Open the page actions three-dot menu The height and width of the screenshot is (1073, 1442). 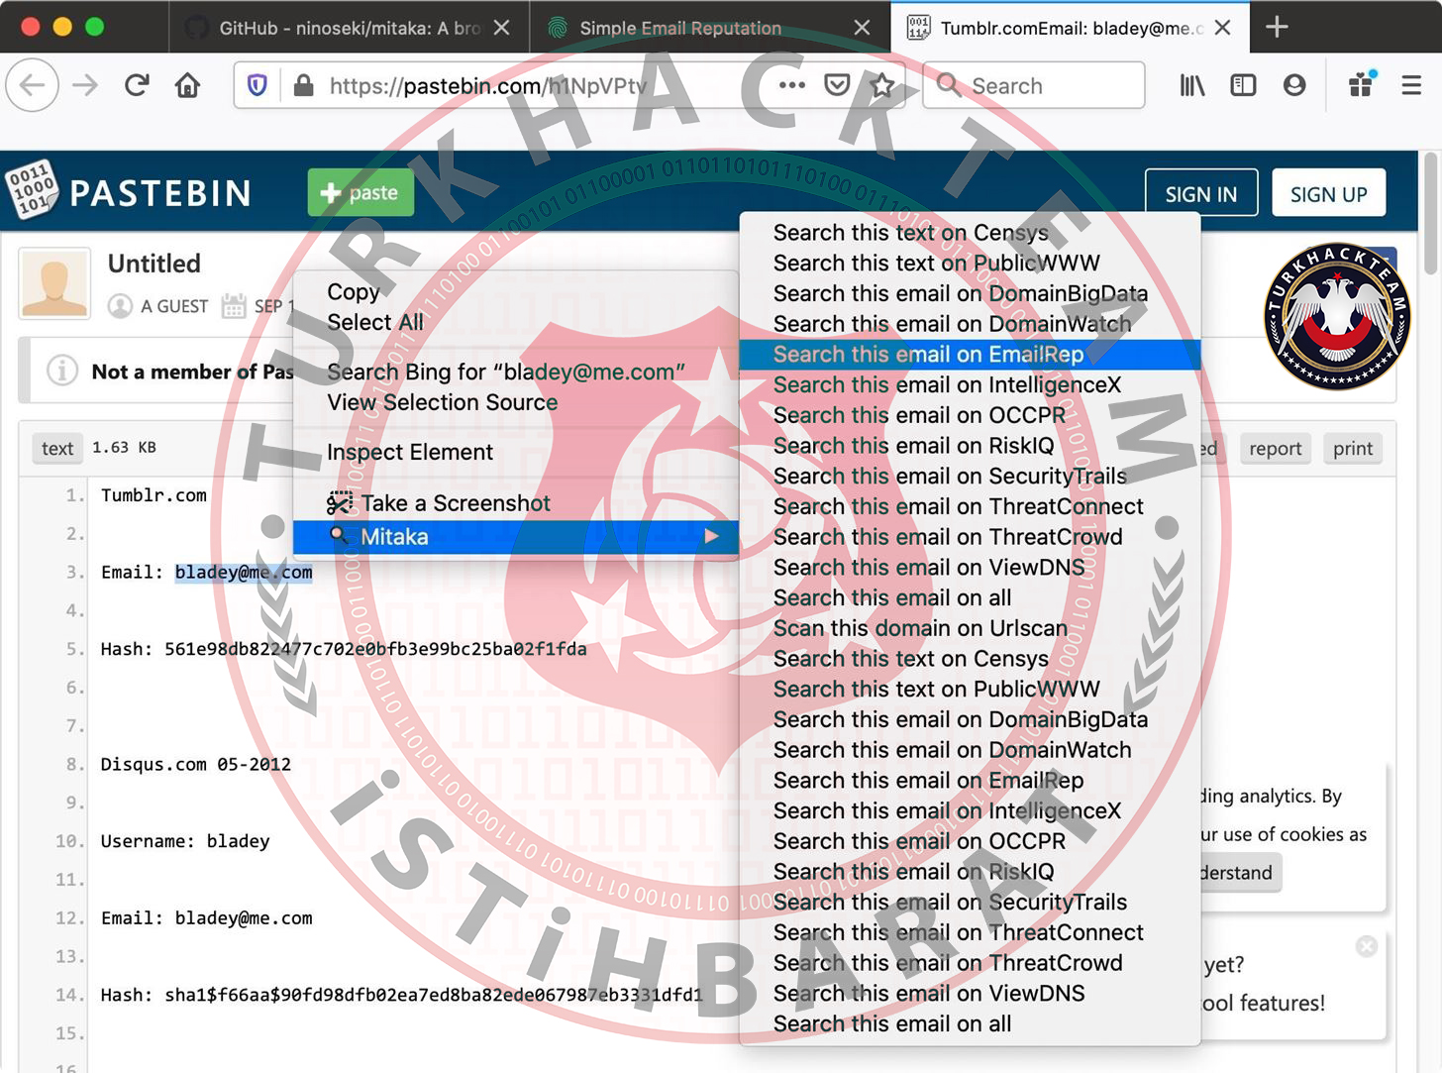(792, 86)
